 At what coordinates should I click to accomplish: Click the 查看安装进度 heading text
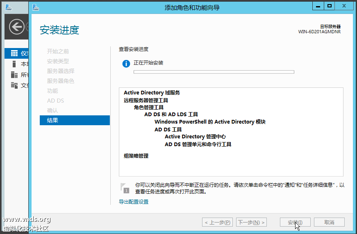134,49
